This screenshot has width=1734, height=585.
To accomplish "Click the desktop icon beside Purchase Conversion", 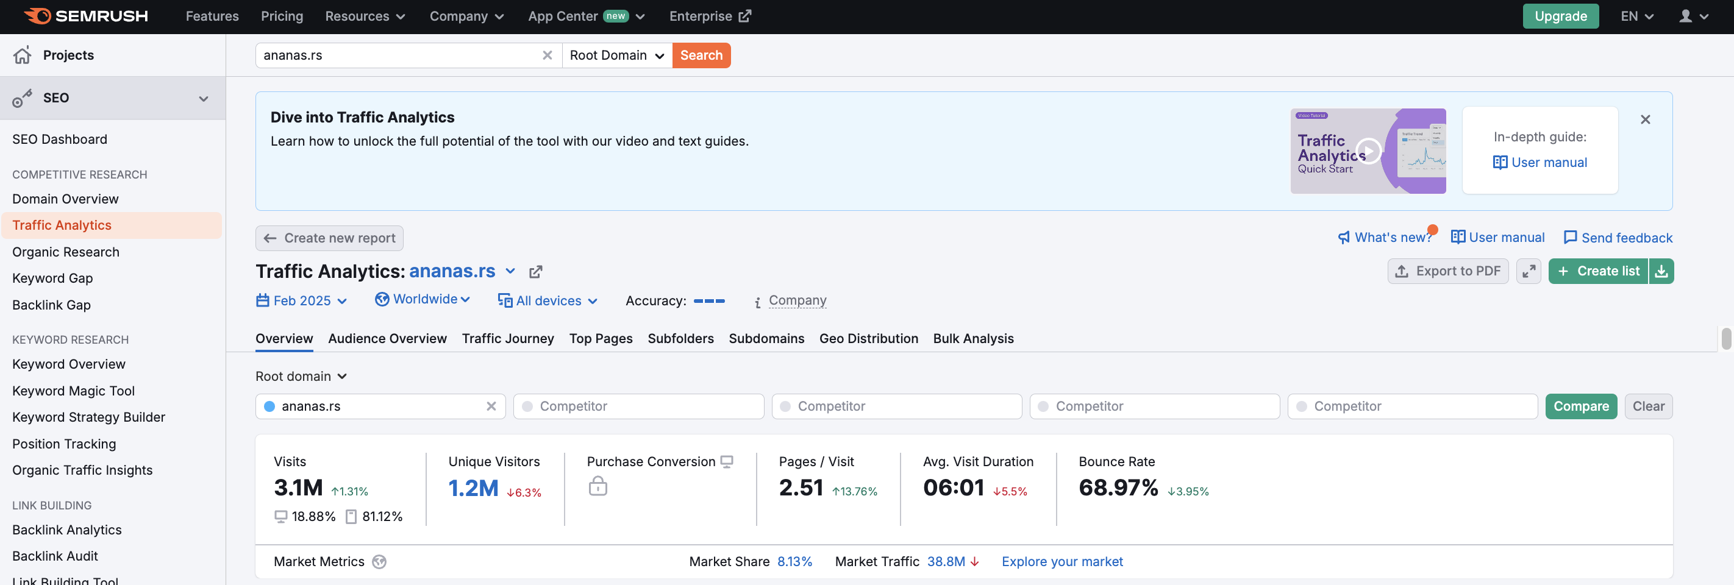I will point(727,462).
